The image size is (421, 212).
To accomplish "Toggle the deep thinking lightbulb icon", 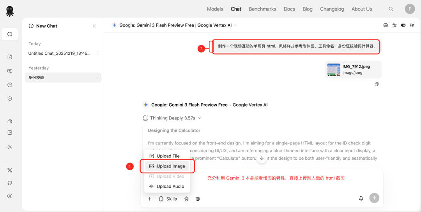I will [186, 199].
